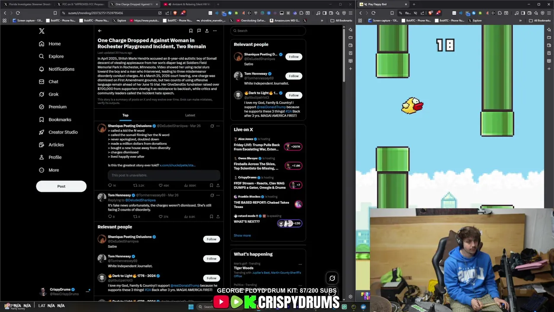Open the Windows Start button
Viewport: 554px width, 312px height.
[x=191, y=307]
